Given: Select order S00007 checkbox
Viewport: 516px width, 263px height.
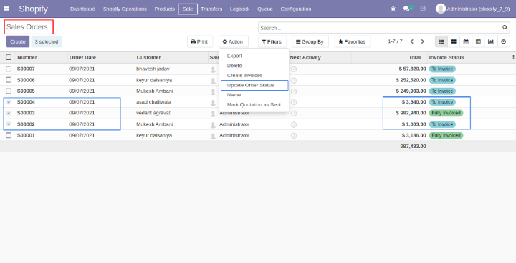Looking at the screenshot, I should pyautogui.click(x=9, y=69).
